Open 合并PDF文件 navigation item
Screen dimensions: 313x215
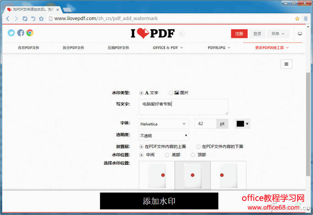coord(28,48)
